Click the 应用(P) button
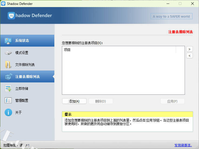This screenshot has width=199, height=149. [172, 101]
